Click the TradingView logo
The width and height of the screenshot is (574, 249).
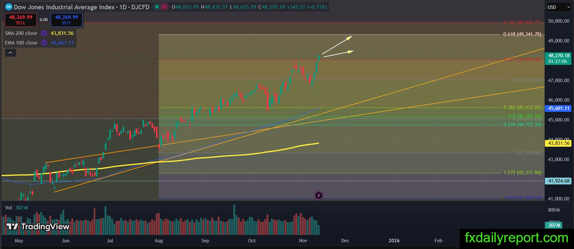tap(38, 227)
